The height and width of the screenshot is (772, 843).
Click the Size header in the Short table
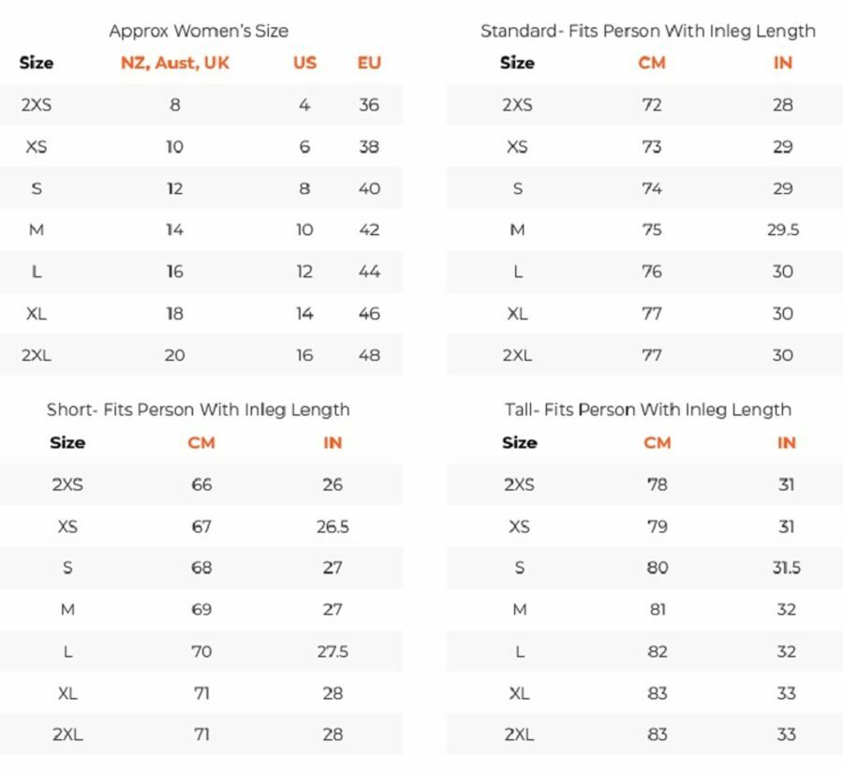tap(67, 443)
